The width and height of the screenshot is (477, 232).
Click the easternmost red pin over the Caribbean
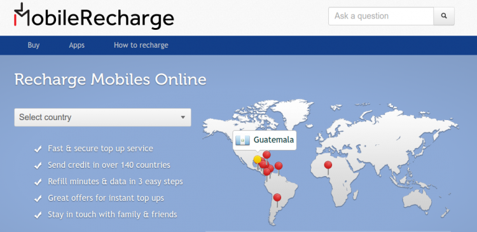coord(279,166)
